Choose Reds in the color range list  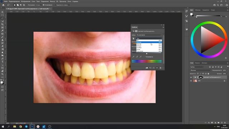tap(149, 42)
